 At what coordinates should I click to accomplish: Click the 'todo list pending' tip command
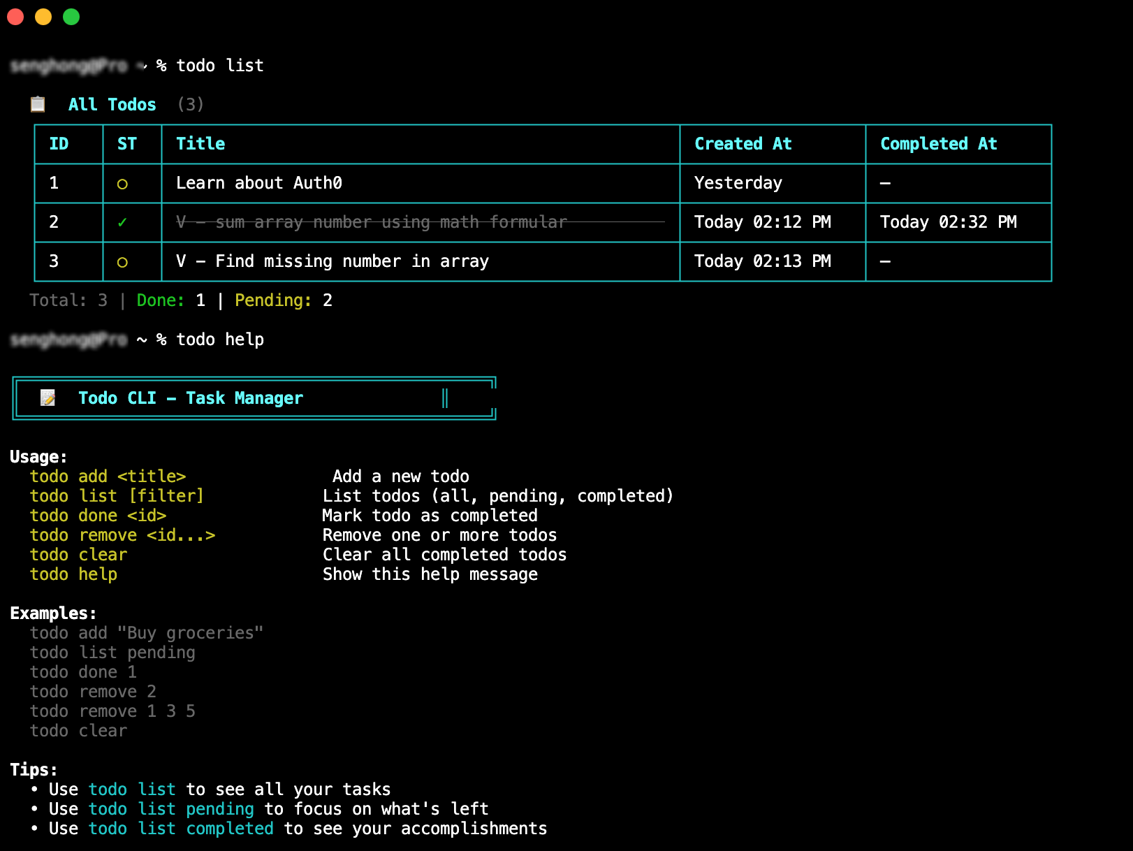[171, 809]
